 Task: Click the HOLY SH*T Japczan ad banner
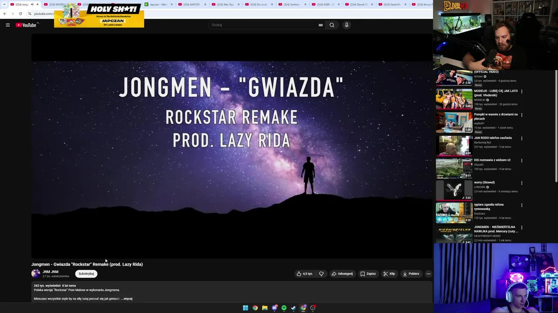99,15
